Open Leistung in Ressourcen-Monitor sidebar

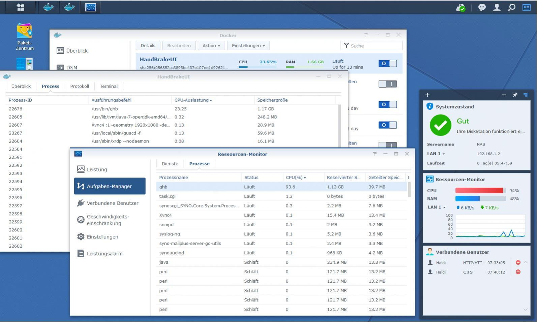click(110, 169)
